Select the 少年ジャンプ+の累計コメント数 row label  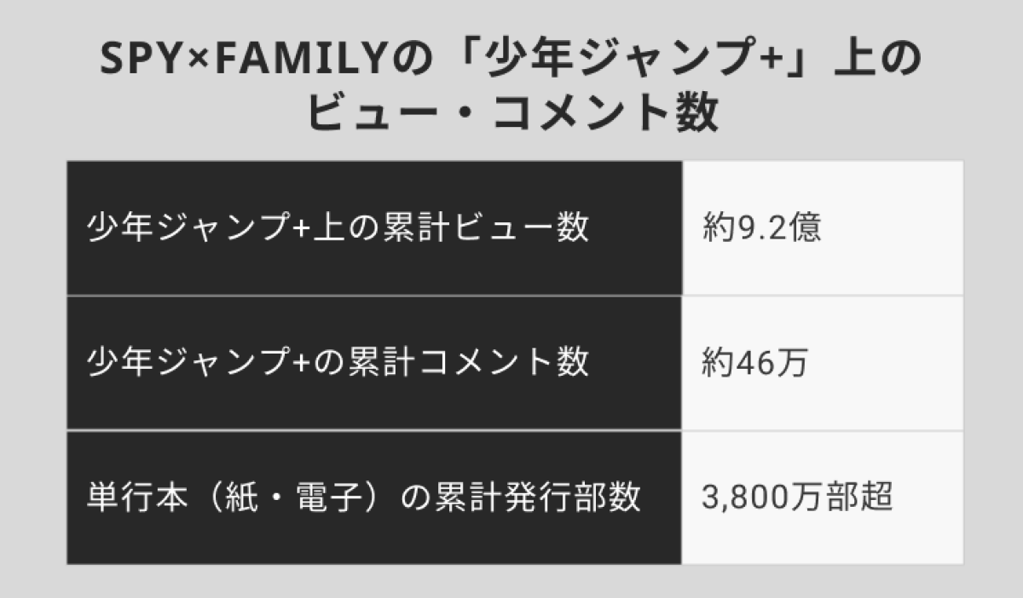[x=338, y=363]
